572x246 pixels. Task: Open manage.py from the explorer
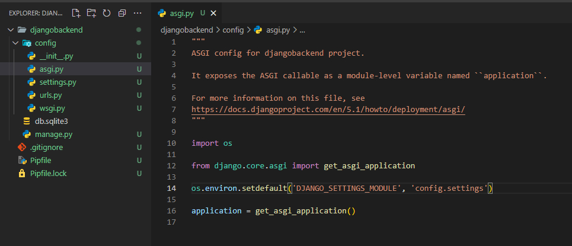pyautogui.click(x=53, y=134)
